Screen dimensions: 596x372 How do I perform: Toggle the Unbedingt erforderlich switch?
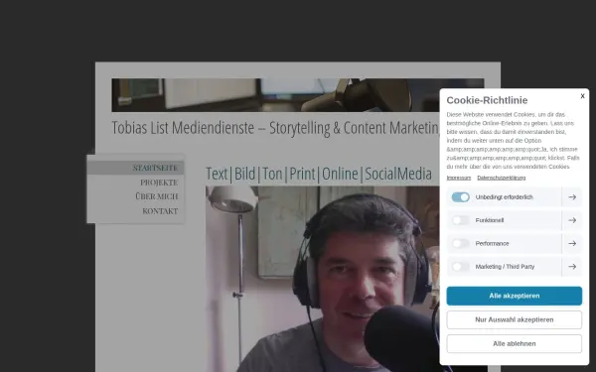pyautogui.click(x=460, y=197)
